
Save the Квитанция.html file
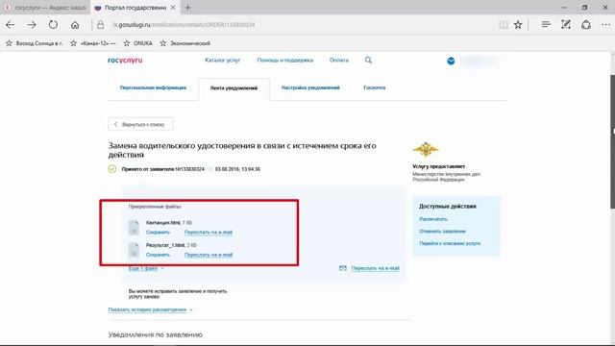[x=158, y=233]
